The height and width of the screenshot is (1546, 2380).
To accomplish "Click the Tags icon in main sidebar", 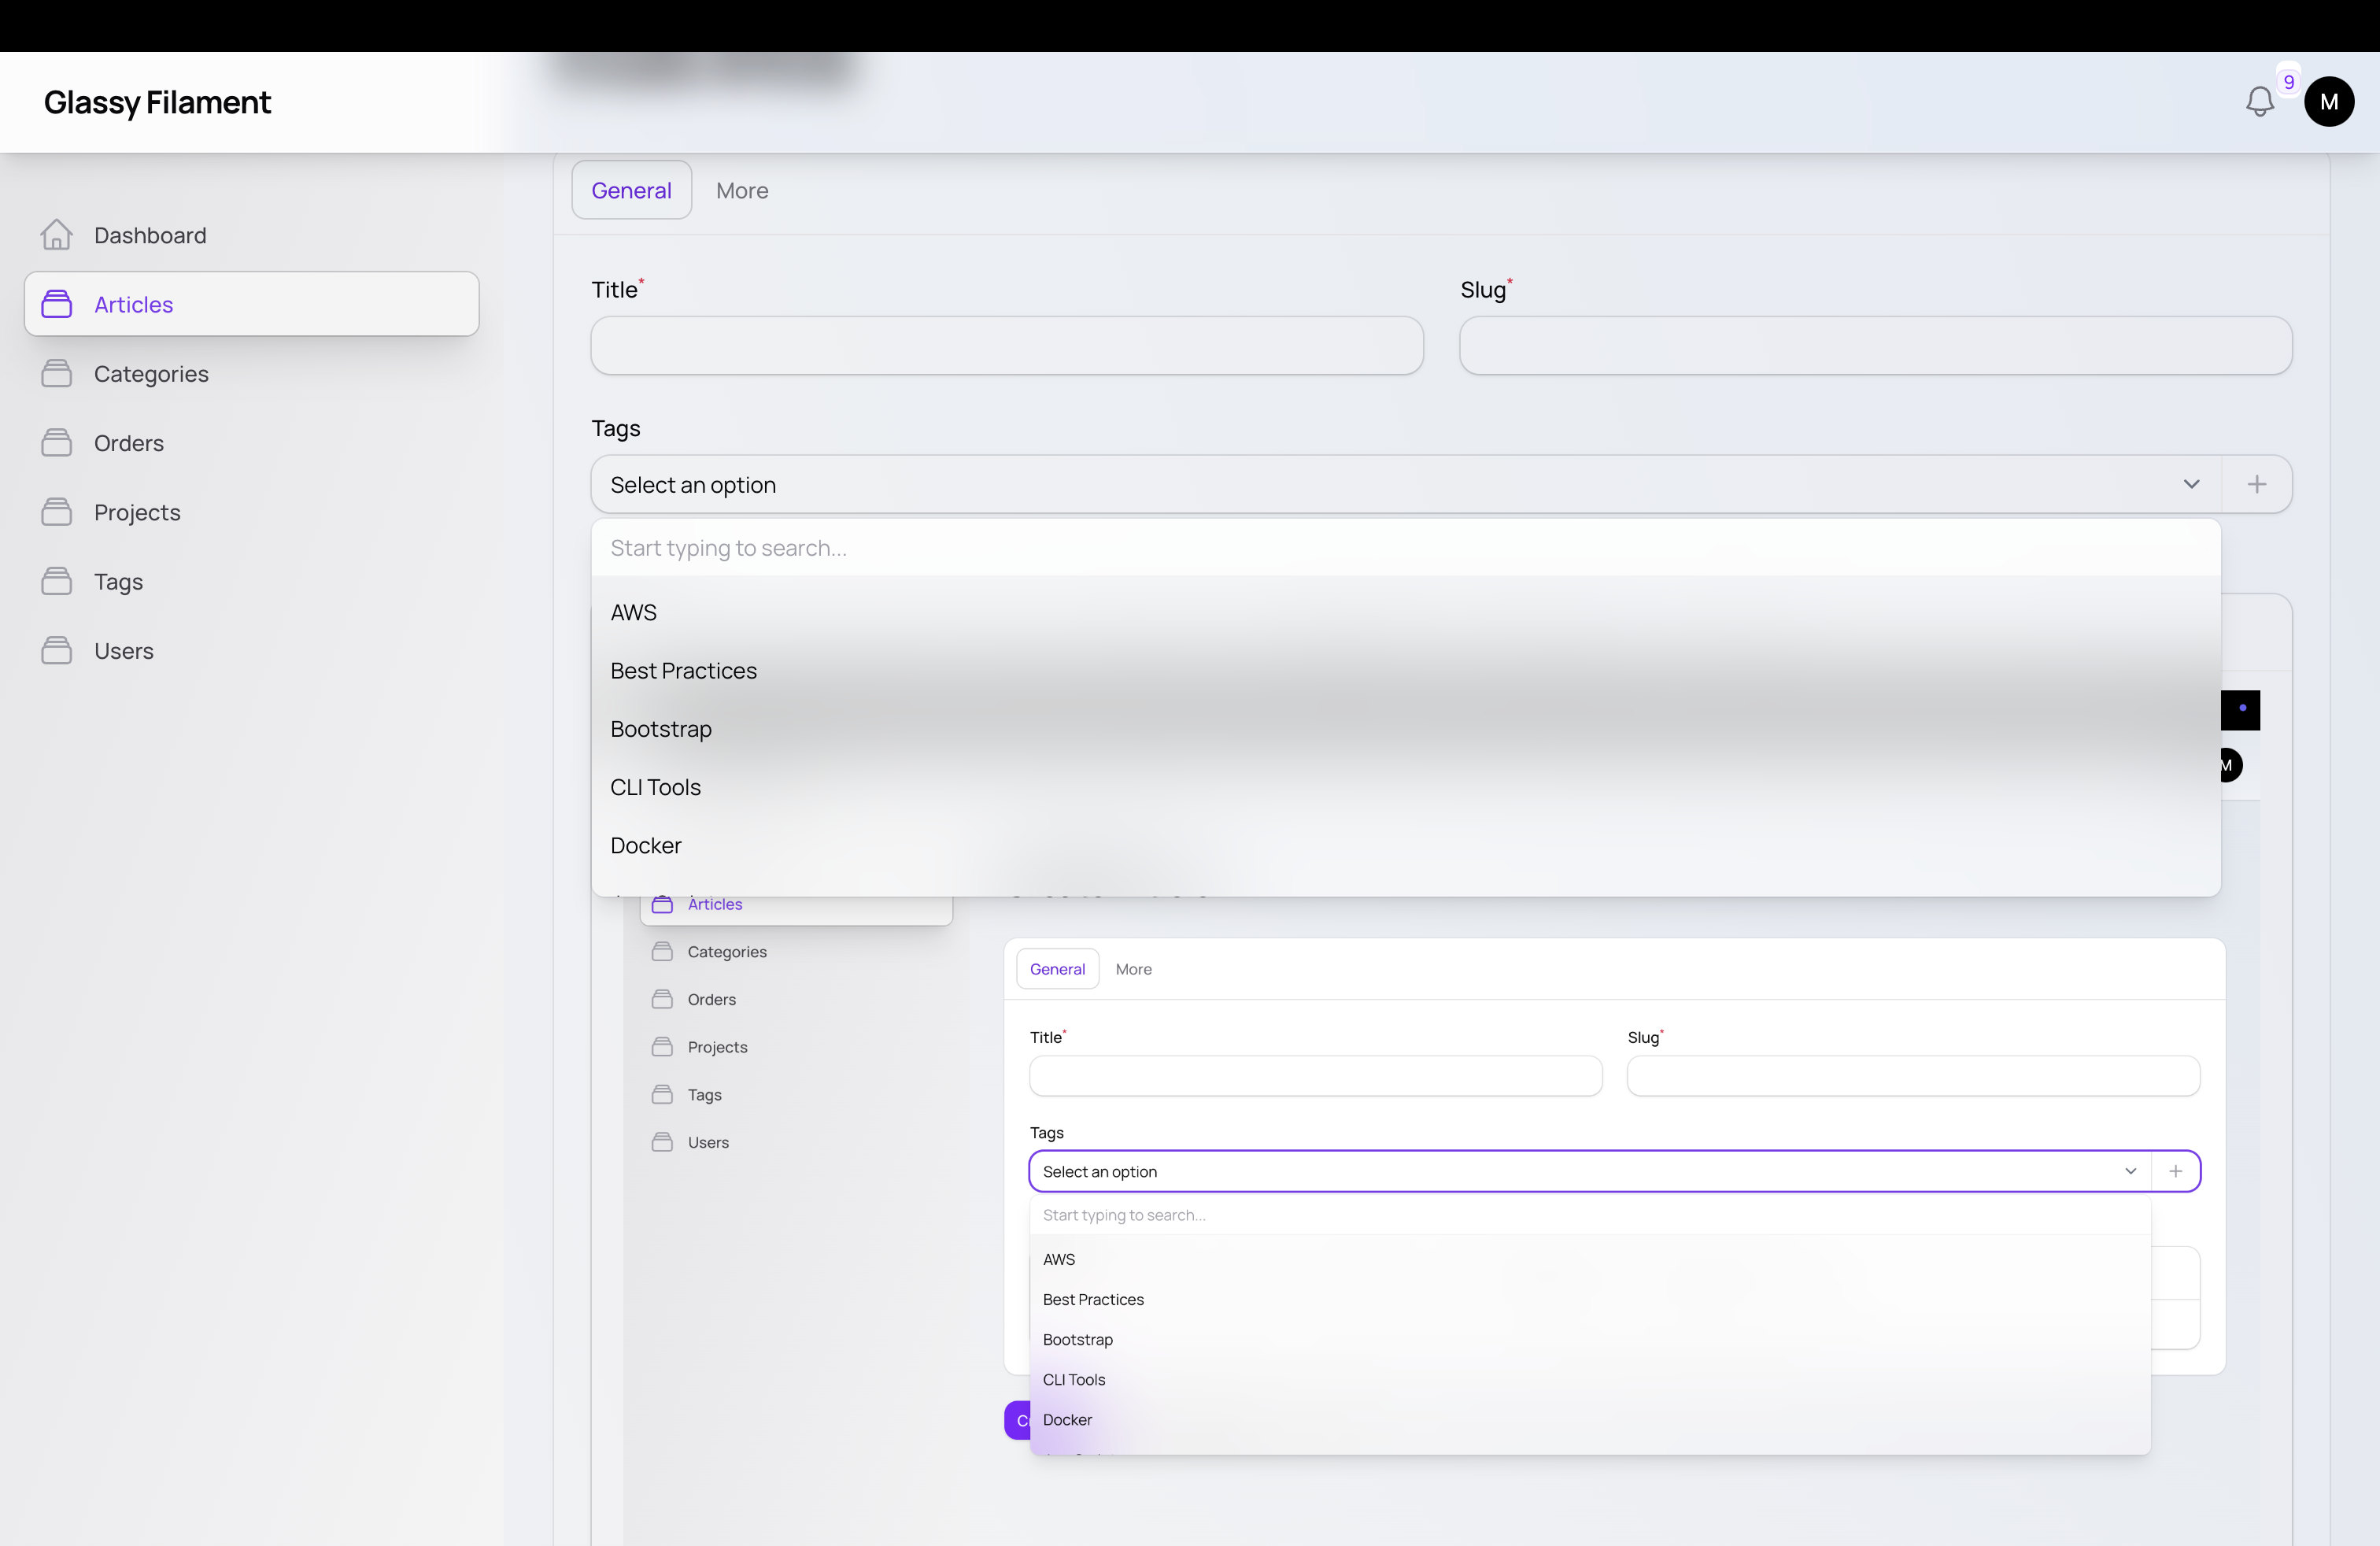I will (x=57, y=581).
